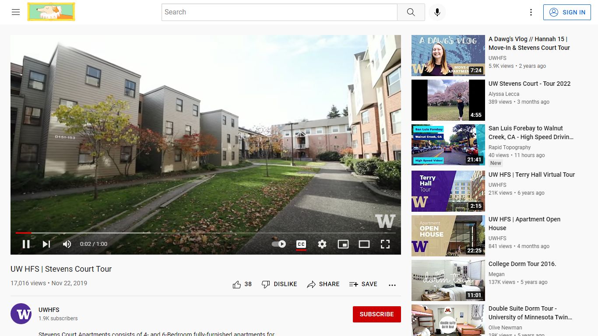Open A Dawg's Vlog Hannah 15 title
Viewport: 598px width, 336px height.
click(x=529, y=43)
